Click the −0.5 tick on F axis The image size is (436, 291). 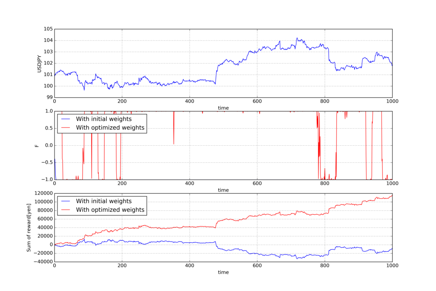click(47, 162)
